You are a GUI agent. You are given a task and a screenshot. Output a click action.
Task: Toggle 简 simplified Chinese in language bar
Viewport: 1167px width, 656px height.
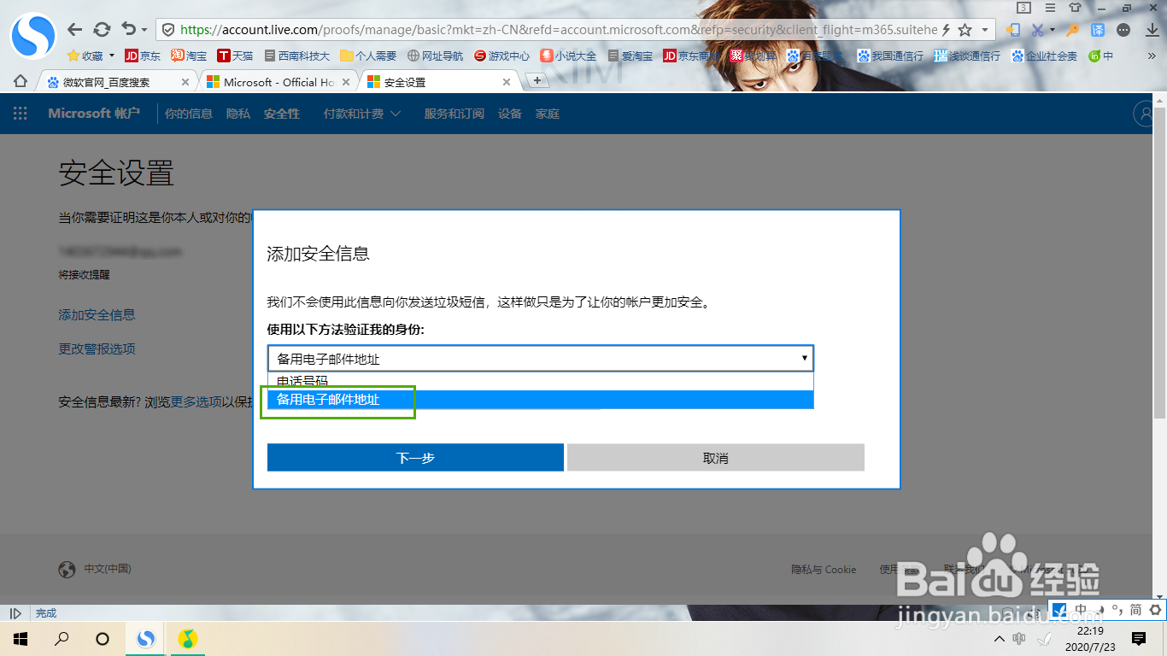point(1135,609)
